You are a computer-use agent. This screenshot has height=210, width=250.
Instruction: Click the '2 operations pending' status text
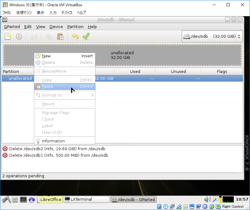pos(23,176)
